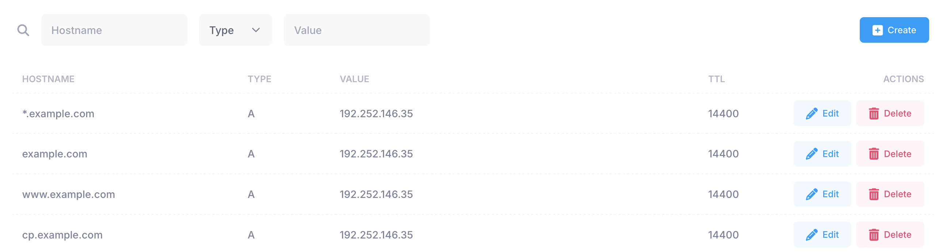Sort by TTL column header
The height and width of the screenshot is (252, 947).
[x=717, y=79]
